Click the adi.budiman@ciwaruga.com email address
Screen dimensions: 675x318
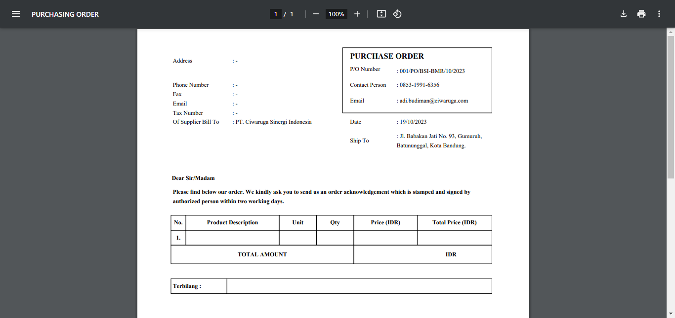(x=433, y=101)
